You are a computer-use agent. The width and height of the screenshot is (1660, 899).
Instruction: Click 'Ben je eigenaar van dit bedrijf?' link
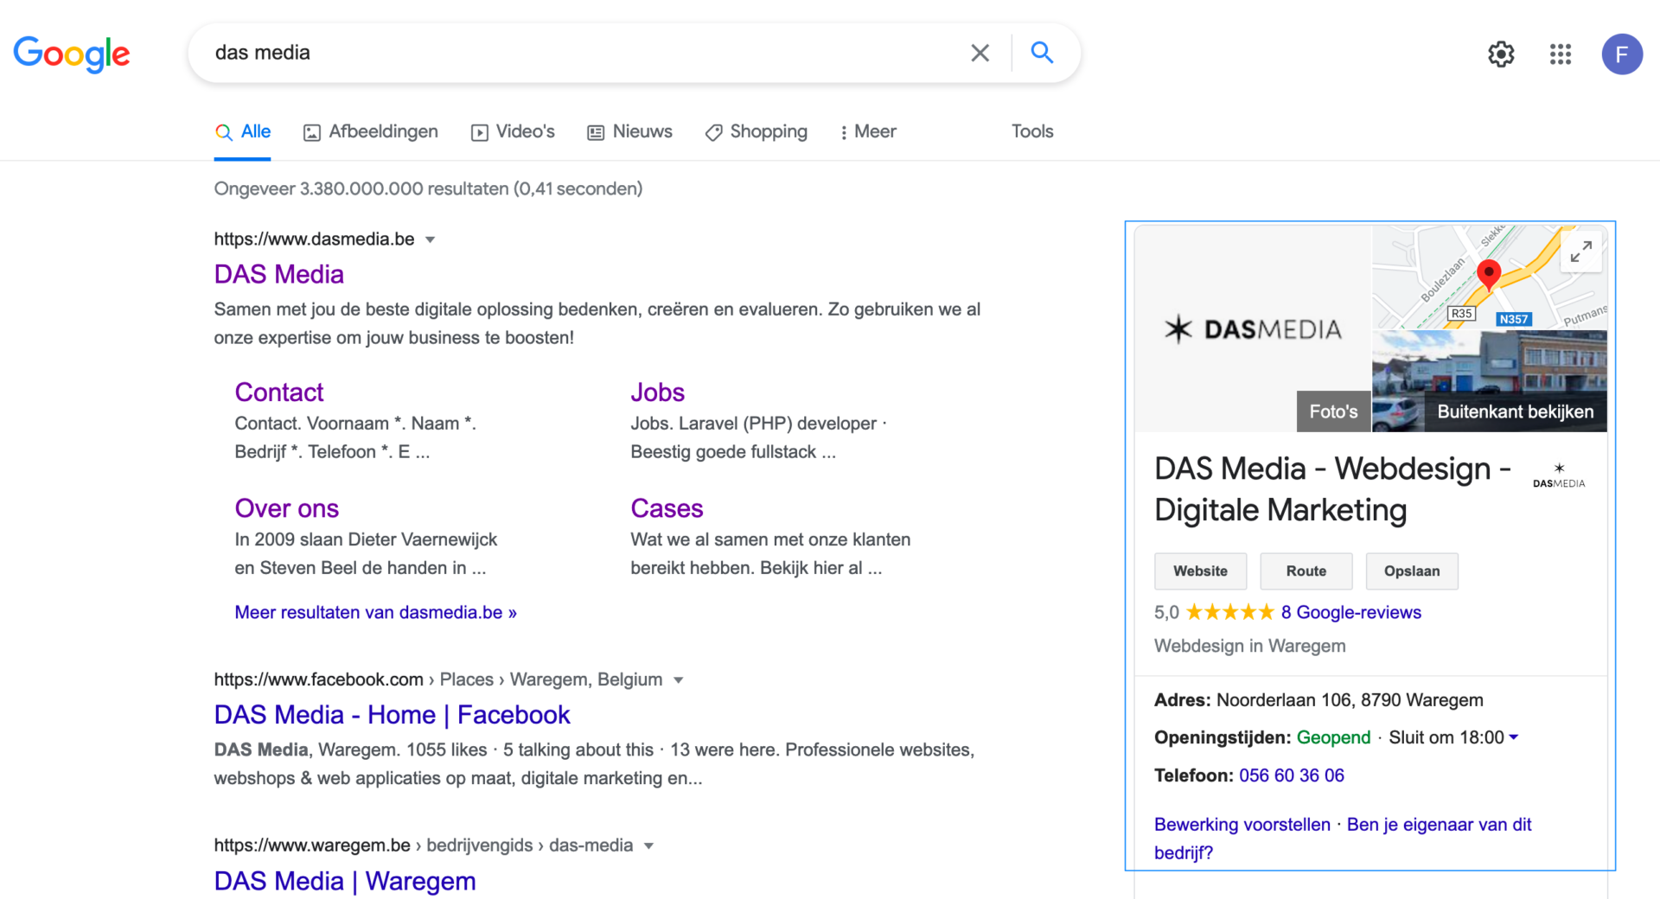1343,838
